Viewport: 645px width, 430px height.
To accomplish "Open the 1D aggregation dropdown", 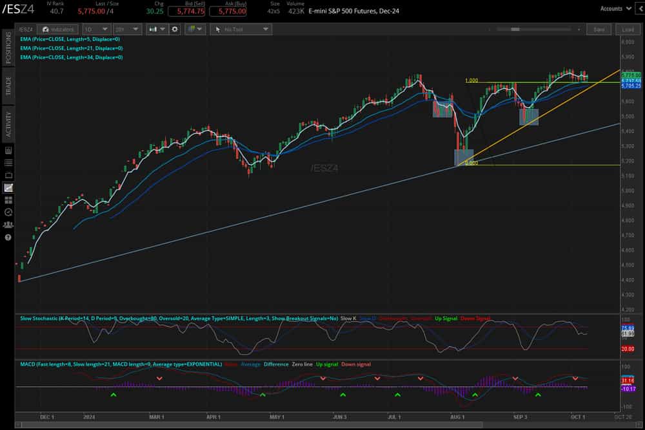I will coord(95,29).
